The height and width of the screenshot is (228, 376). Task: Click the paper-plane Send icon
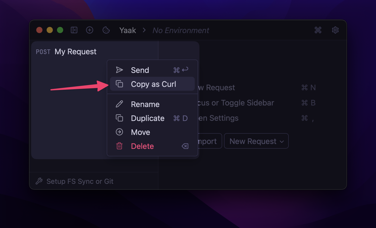[x=119, y=70]
